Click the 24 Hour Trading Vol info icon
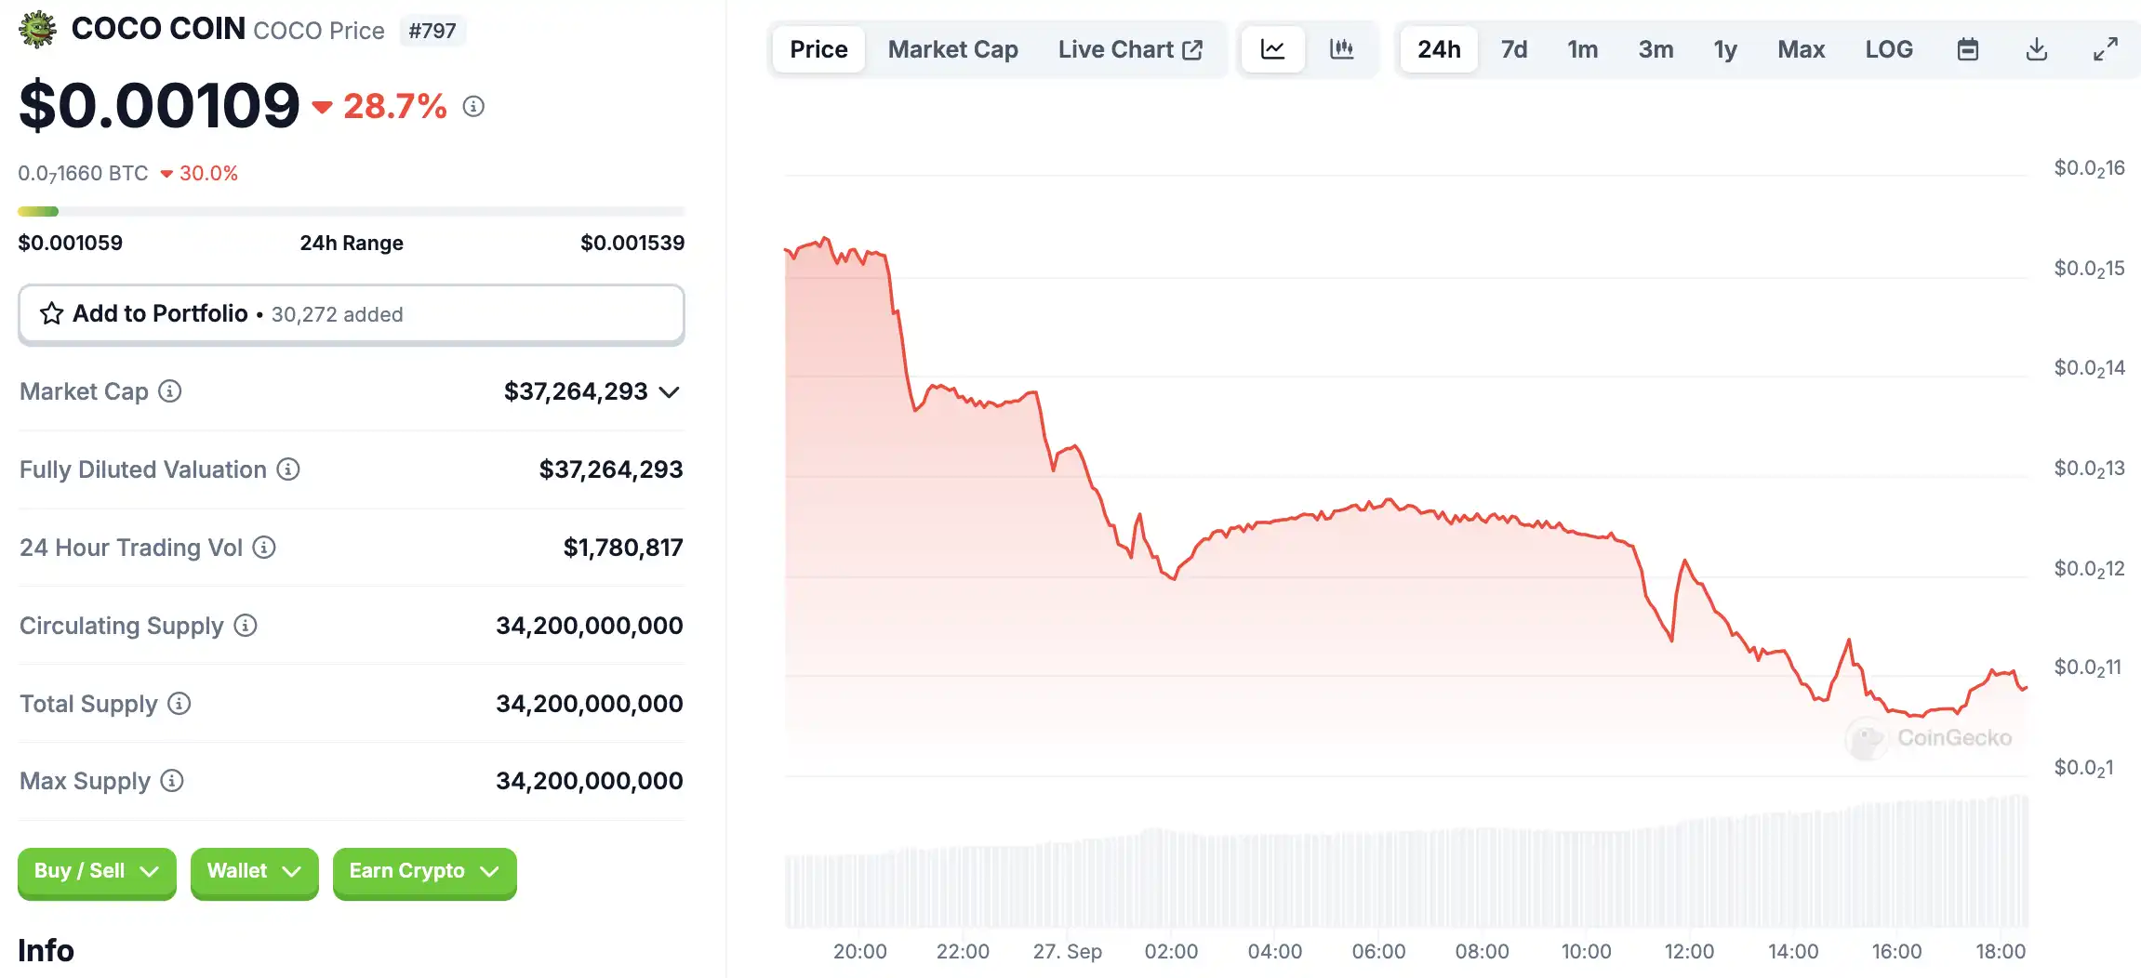2141x978 pixels. pos(264,548)
